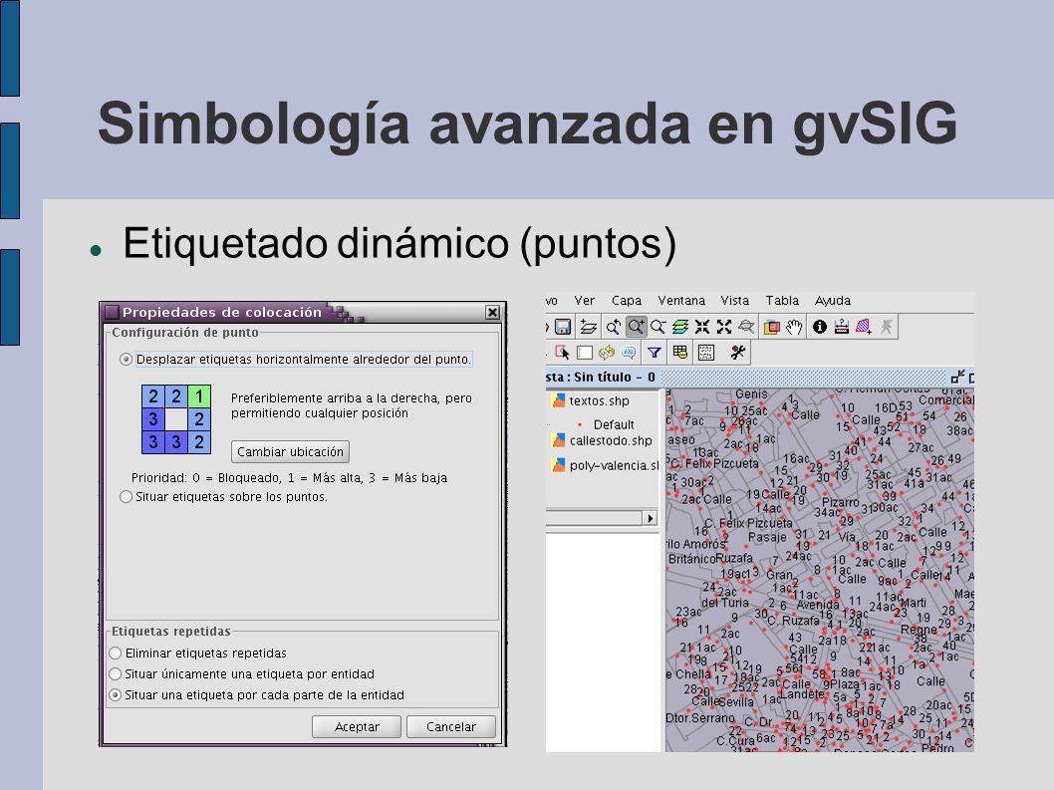Click the textos.shp layer icon
This screenshot has height=790, width=1054.
click(558, 400)
